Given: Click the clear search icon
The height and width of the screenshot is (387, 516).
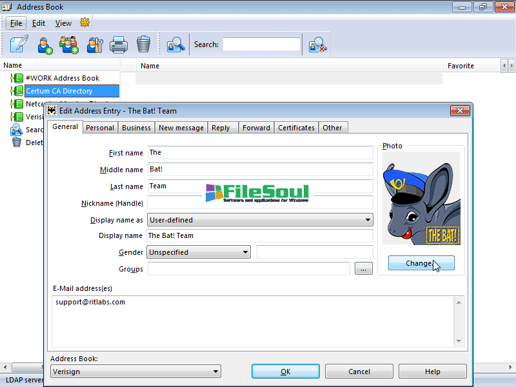Looking at the screenshot, I should tap(317, 45).
